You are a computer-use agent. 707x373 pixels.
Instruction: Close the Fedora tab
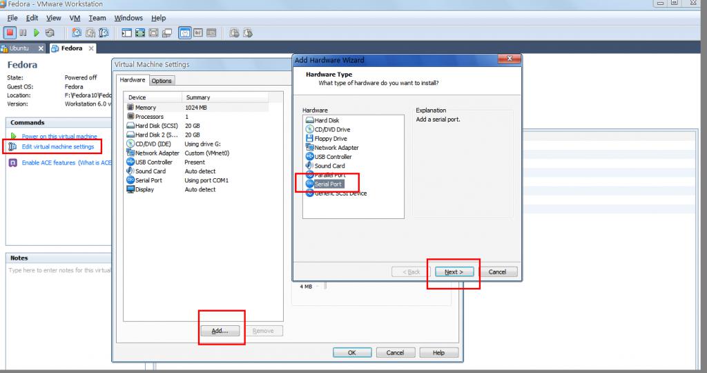[91, 48]
